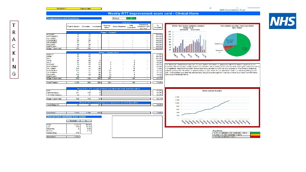The image size is (306, 172).
Task: Click the 'Phase 2 & 3 - PTL review' High Risk banner
Action: pos(108,89)
